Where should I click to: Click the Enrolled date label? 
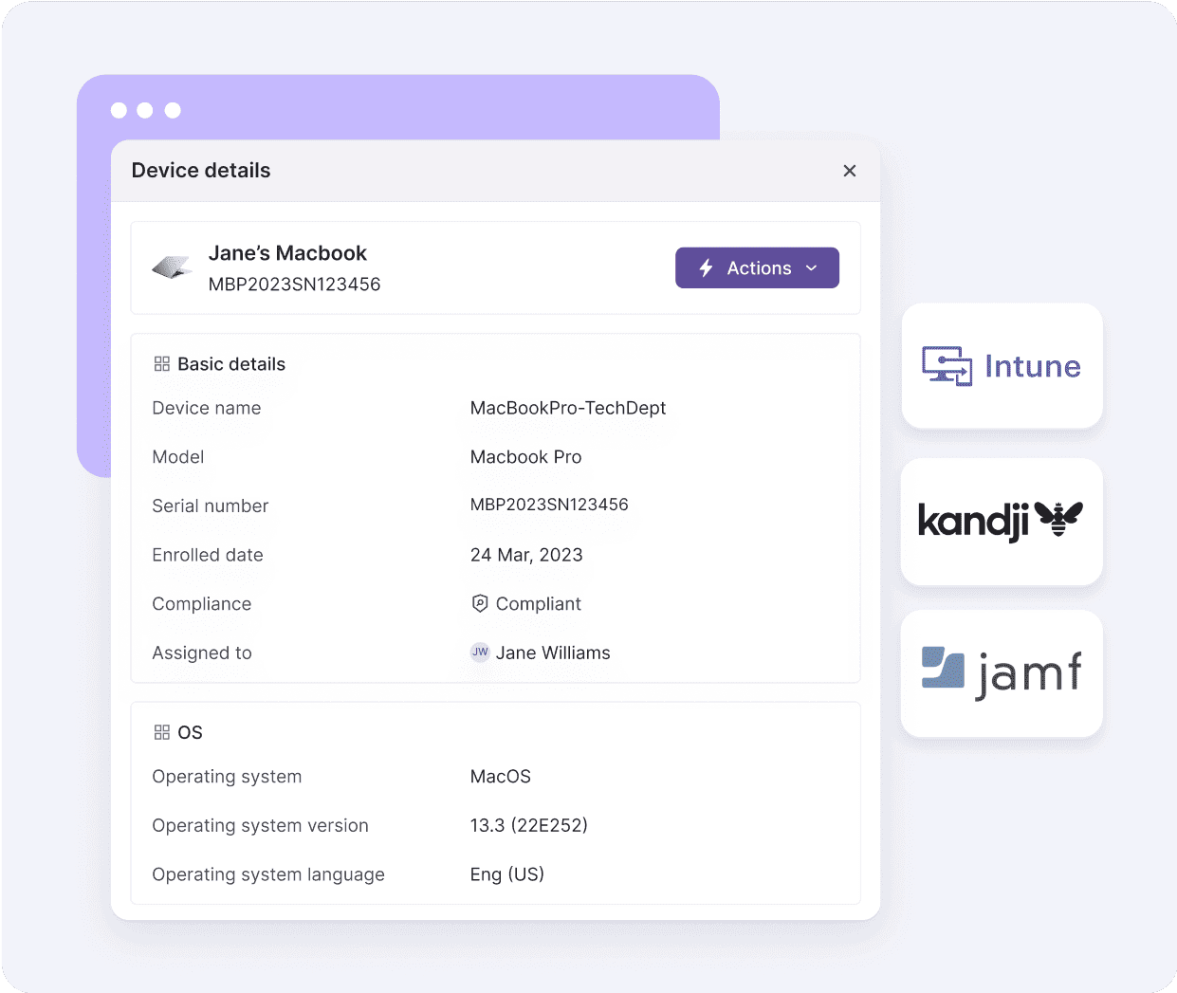[208, 555]
